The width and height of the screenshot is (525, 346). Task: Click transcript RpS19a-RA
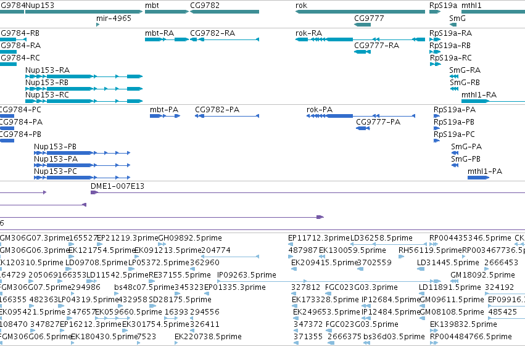click(435, 39)
